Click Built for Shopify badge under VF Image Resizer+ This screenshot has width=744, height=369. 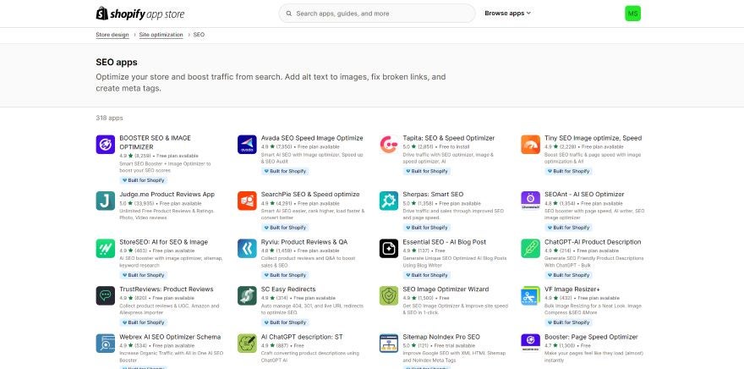[568, 322]
